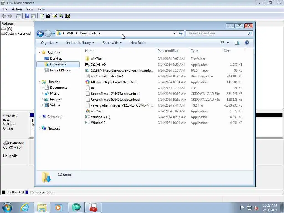Click the open-folder icon in Disk Management toolbar

pos(55,16)
